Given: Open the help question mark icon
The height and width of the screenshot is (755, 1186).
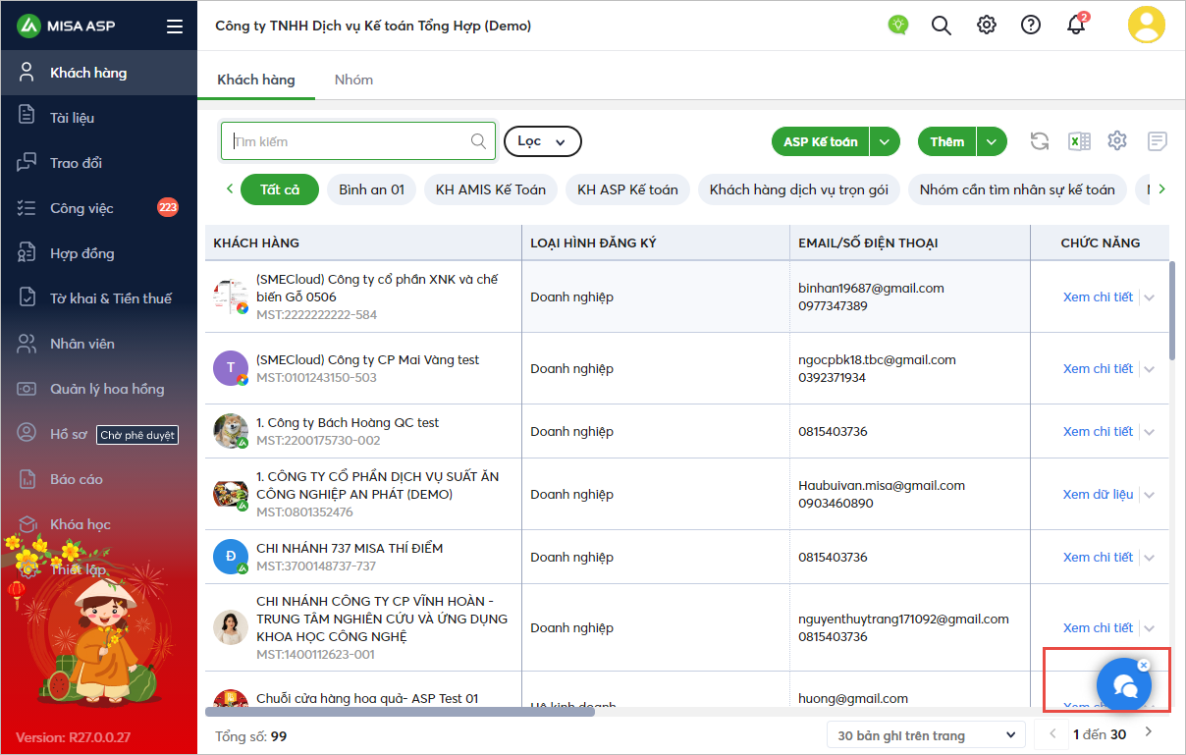Looking at the screenshot, I should coord(1031,26).
